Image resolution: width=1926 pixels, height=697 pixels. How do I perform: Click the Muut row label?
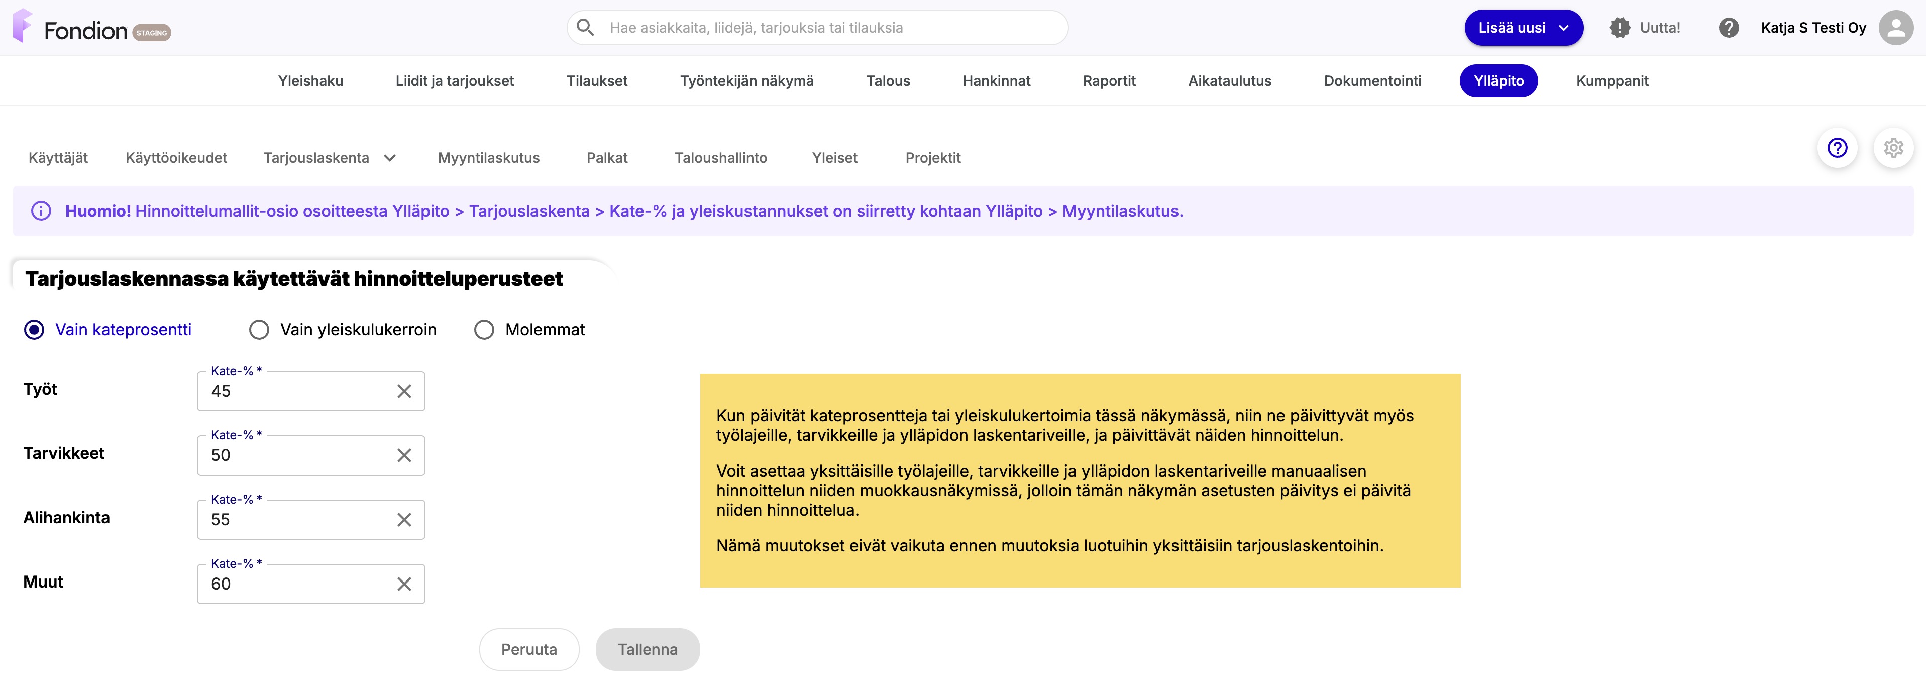[43, 582]
